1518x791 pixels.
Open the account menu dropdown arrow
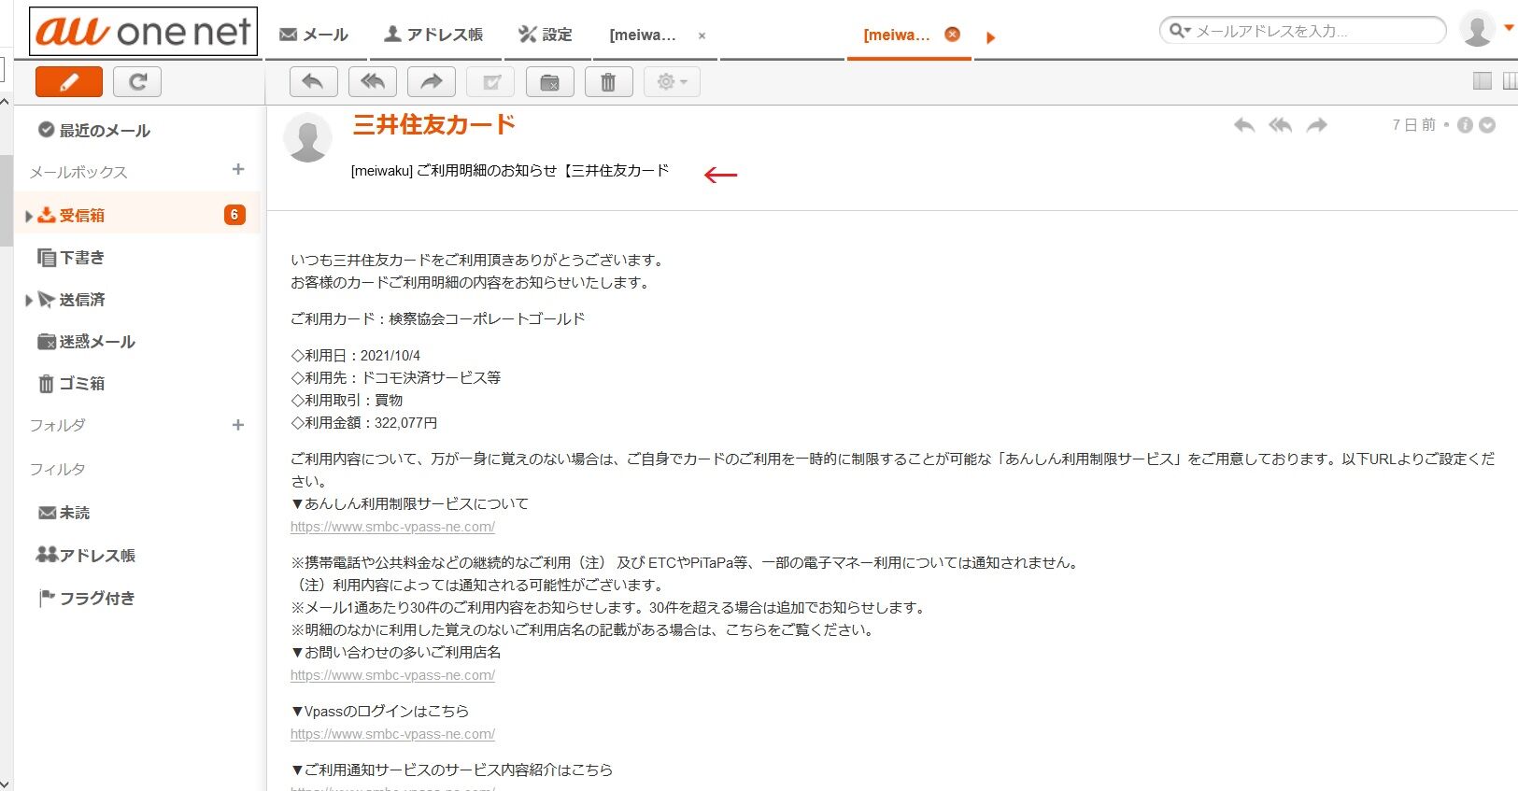pos(1509,28)
